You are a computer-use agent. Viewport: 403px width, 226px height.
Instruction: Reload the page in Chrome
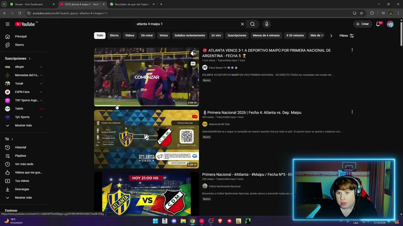tap(20, 13)
